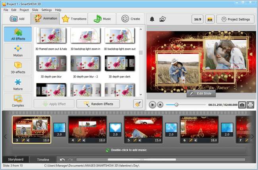Screen dimensions: 258x170
Task: Open transition between slides 5 and 6
Action: (x=171, y=129)
